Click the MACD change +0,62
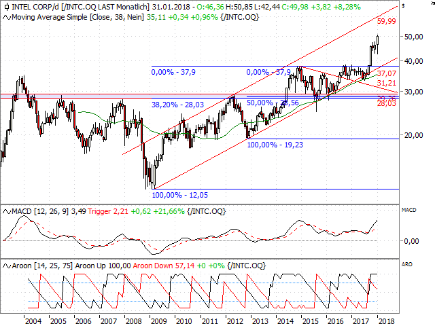 141,211
